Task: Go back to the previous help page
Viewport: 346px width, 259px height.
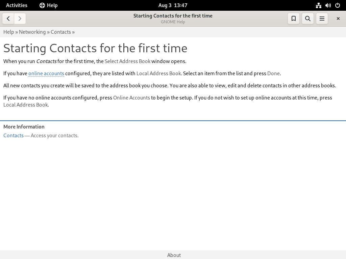Action: 8,19
